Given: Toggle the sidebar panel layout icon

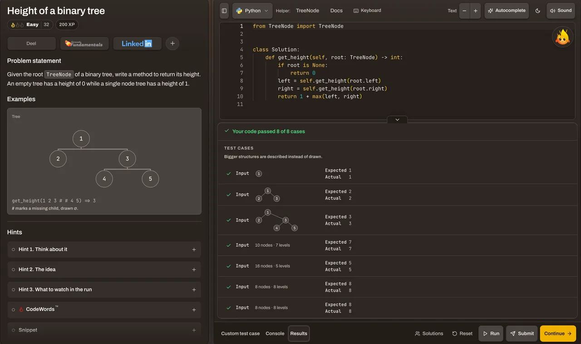Looking at the screenshot, I should (224, 11).
